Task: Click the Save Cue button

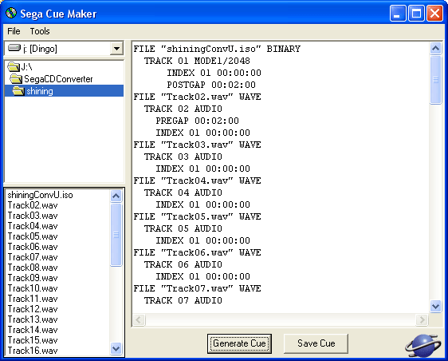Action: click(x=316, y=343)
